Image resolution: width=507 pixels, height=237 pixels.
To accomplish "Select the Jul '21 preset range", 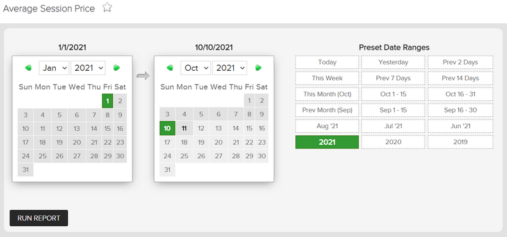I will (x=393, y=126).
